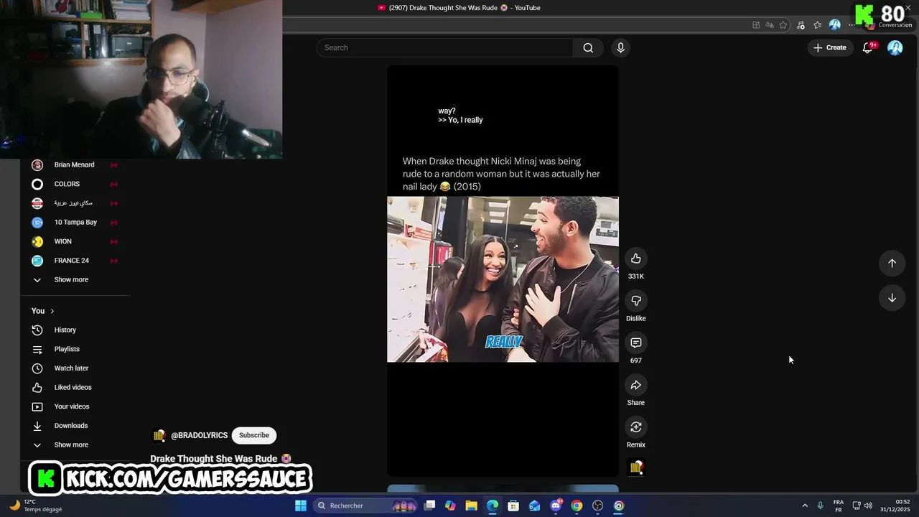Viewport: 919px width, 517px height.
Task: Search with your voice microphone
Action: tap(620, 48)
